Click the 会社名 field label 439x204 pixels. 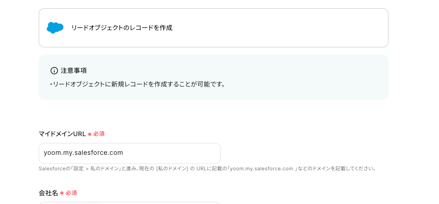pyautogui.click(x=48, y=193)
